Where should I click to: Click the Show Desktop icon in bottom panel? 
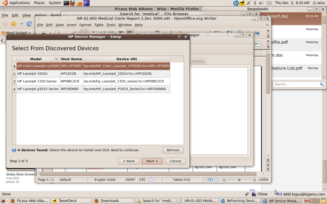point(3,201)
